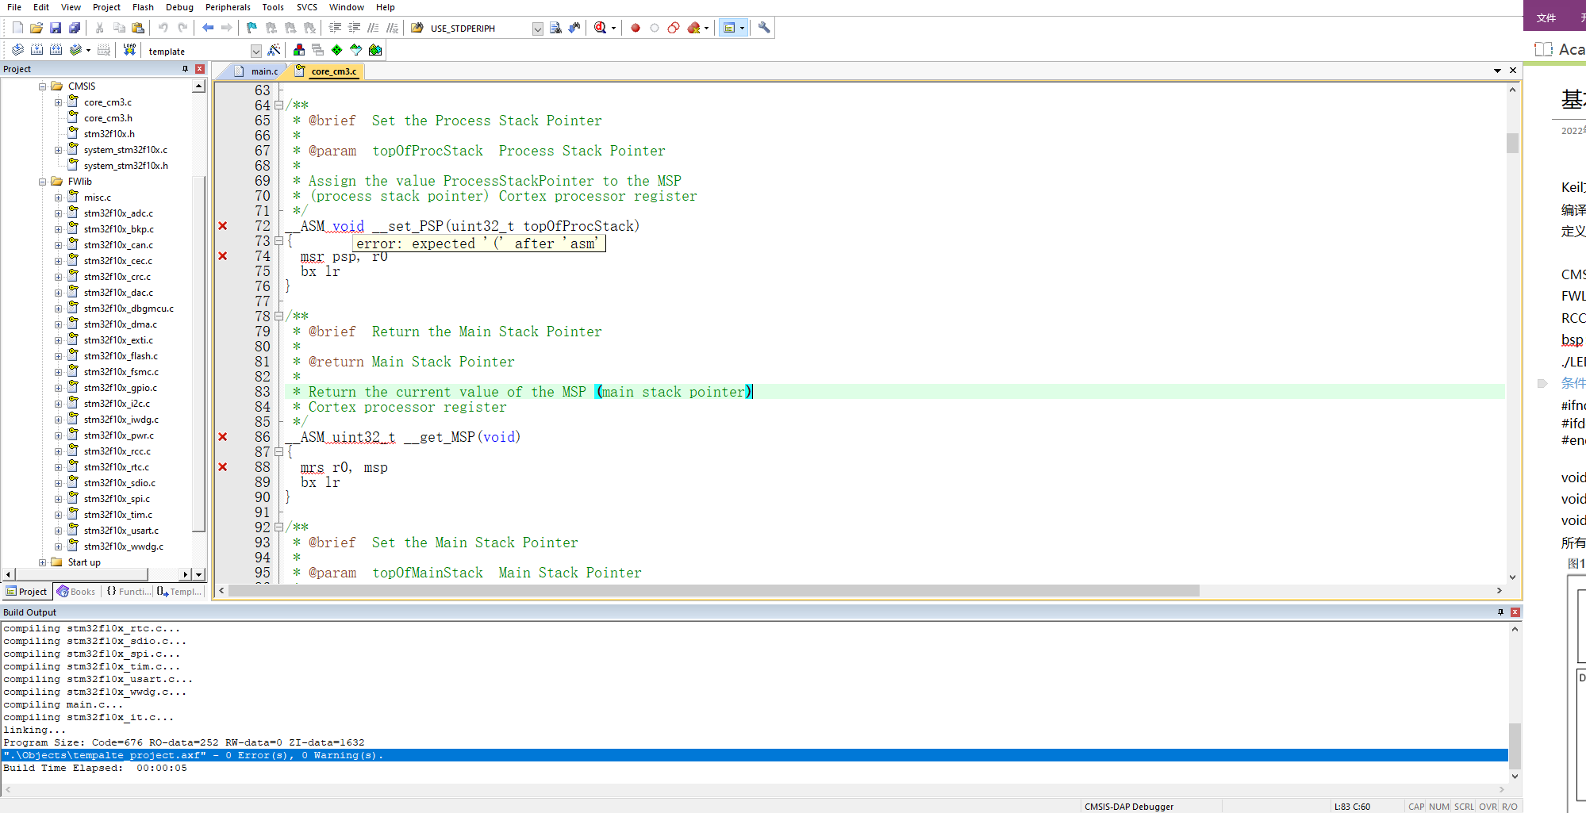Fold the comment block at line 78
The width and height of the screenshot is (1586, 813).
[279, 316]
